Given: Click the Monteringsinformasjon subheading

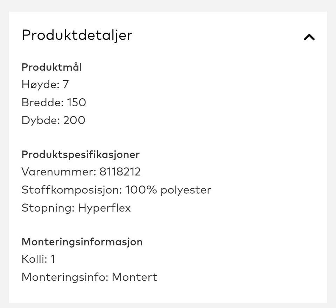Looking at the screenshot, I should [x=82, y=242].
